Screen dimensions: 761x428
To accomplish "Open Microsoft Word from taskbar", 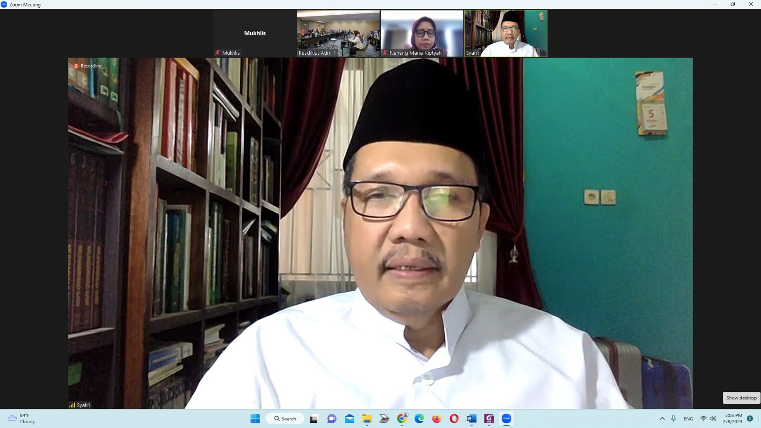I will 471,418.
